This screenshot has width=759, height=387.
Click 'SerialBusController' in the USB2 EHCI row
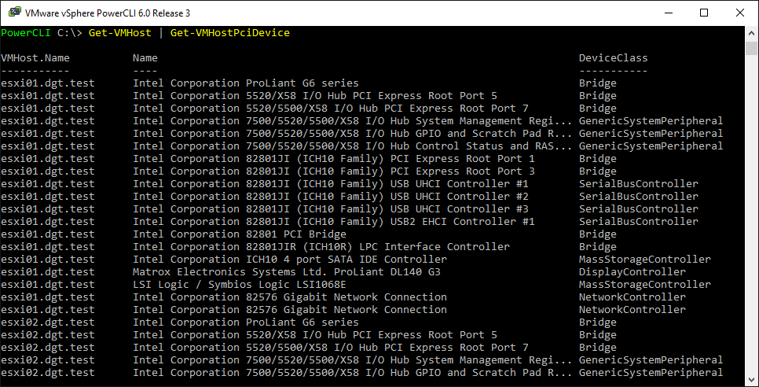tap(639, 222)
